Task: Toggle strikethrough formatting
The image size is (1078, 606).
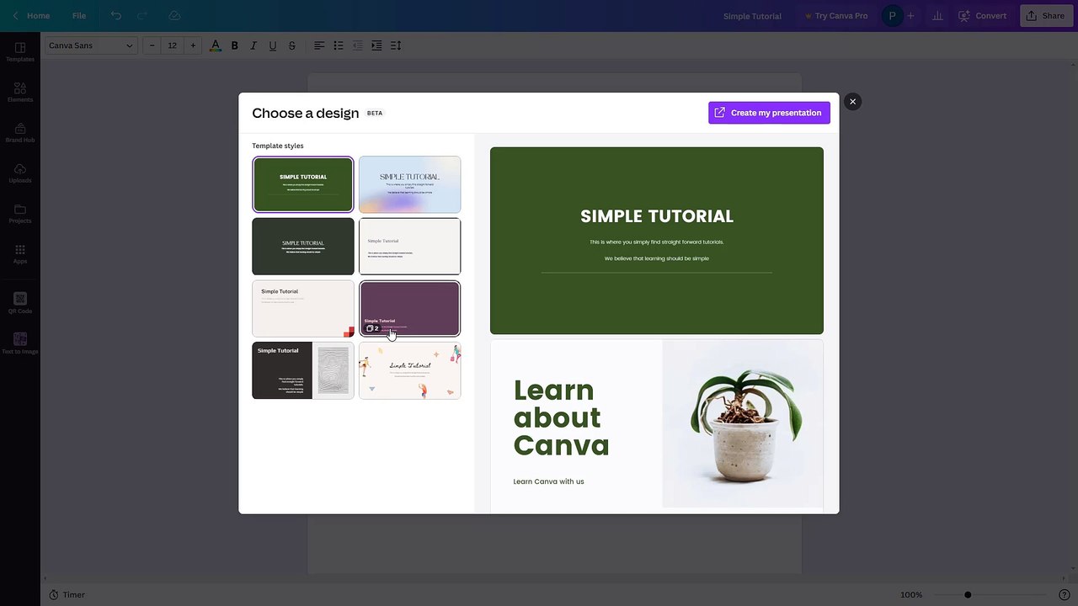Action: pyautogui.click(x=292, y=45)
